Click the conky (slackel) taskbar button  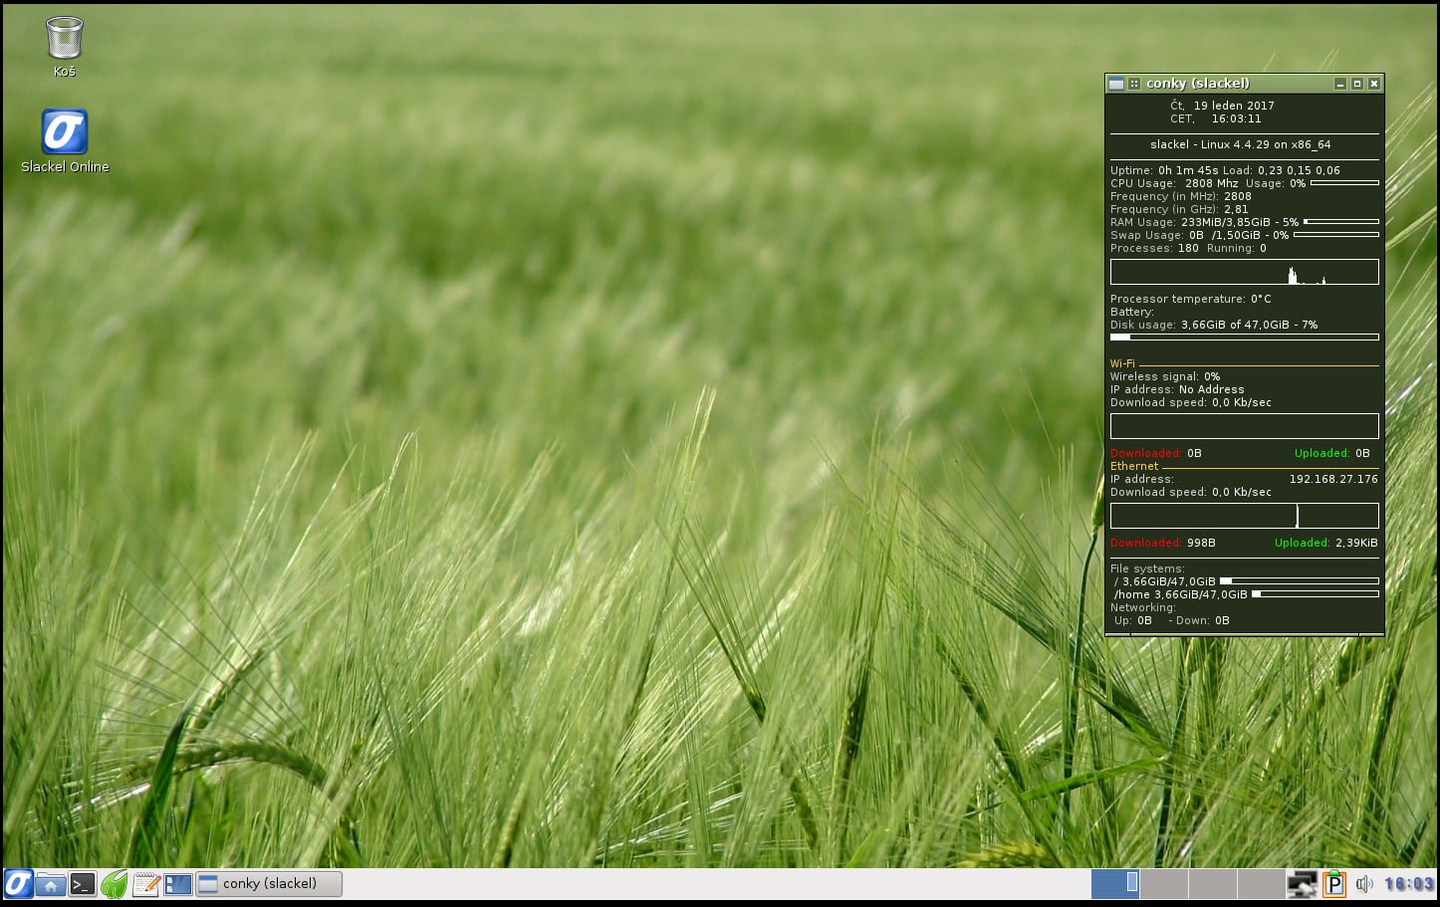pos(269,883)
